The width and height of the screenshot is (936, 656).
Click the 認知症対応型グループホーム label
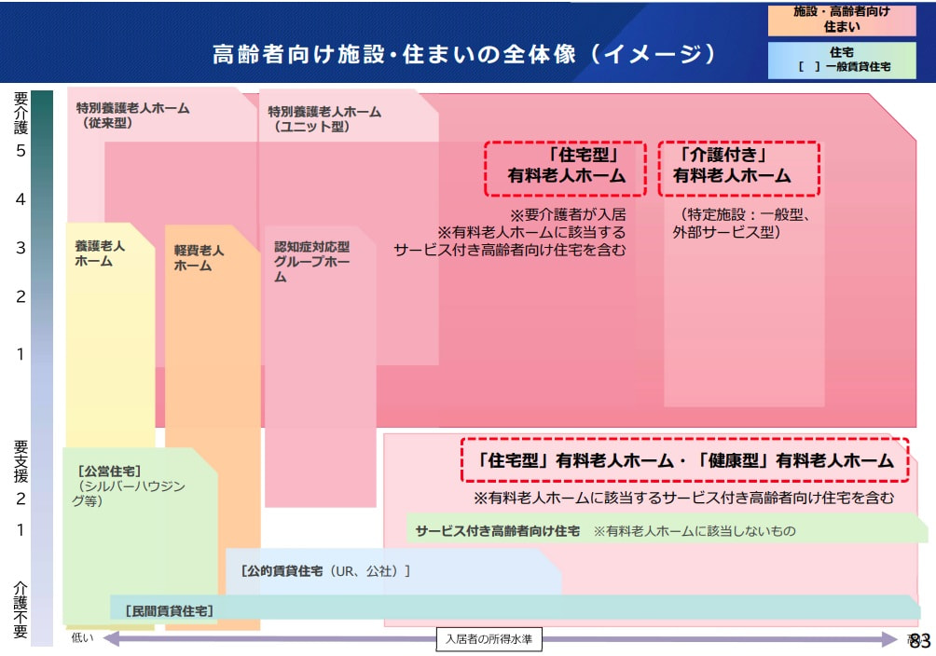point(311,262)
